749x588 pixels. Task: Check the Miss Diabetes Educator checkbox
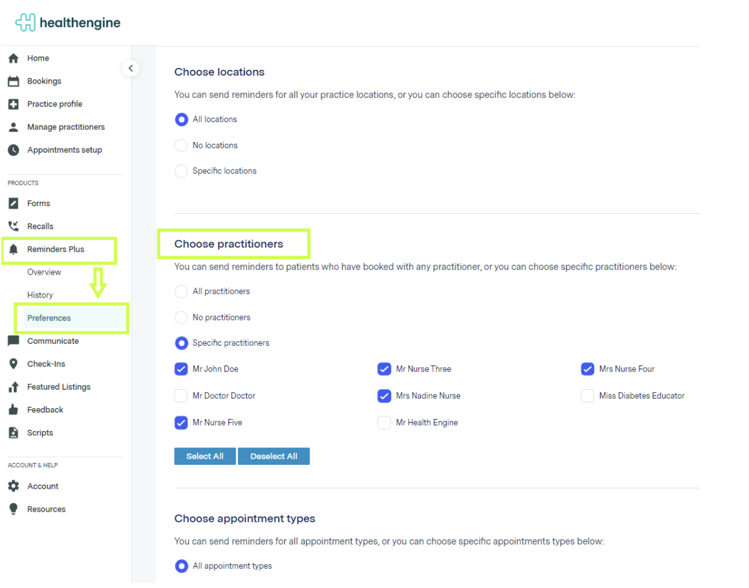click(x=588, y=396)
